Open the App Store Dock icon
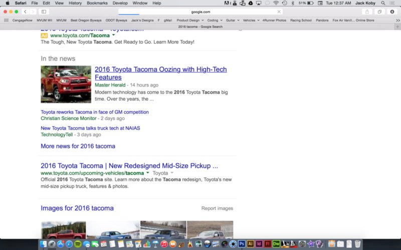Viewport: 401px width, 250px height. coord(61,244)
